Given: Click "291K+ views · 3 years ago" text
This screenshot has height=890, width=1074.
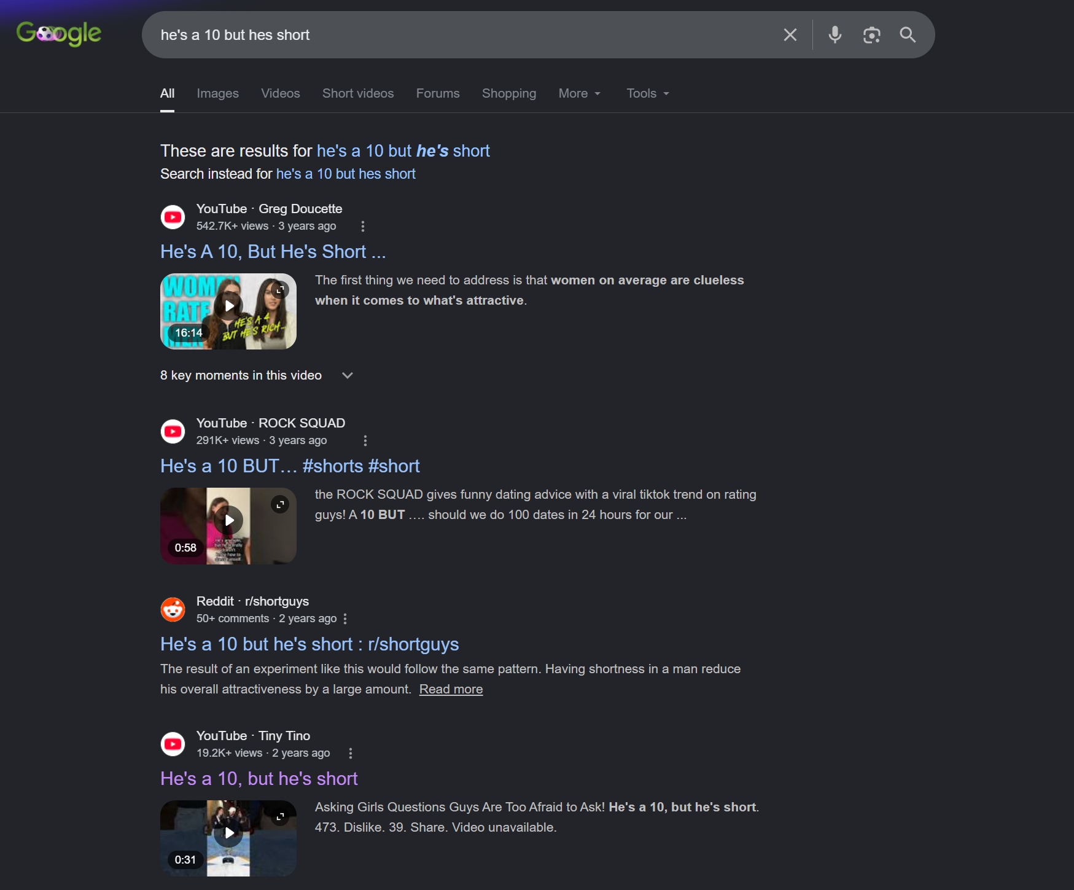Looking at the screenshot, I should pyautogui.click(x=262, y=440).
